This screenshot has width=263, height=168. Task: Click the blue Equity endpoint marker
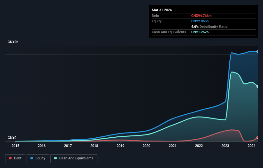pyautogui.click(x=258, y=52)
